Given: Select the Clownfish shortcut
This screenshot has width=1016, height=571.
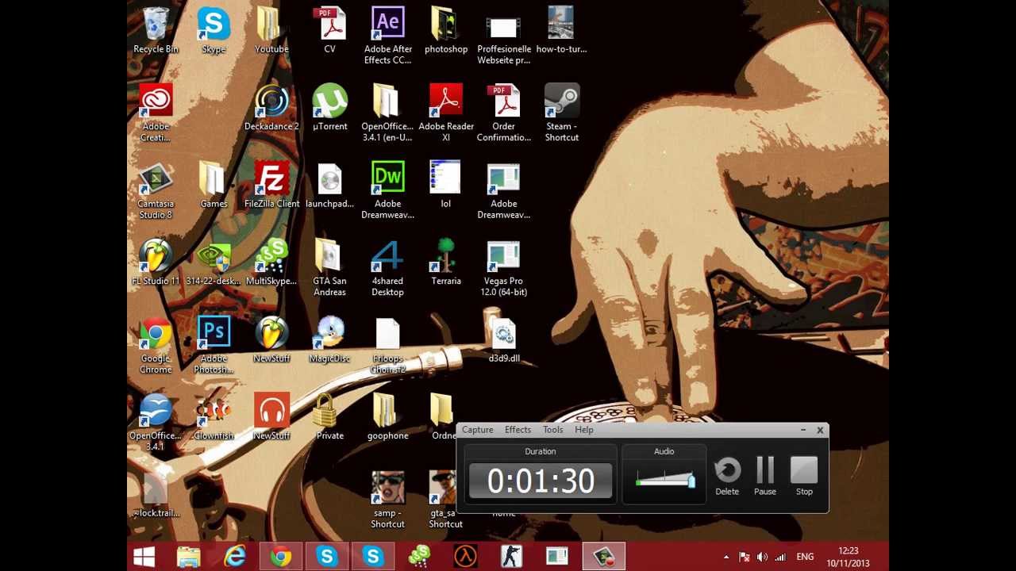Looking at the screenshot, I should click(214, 417).
